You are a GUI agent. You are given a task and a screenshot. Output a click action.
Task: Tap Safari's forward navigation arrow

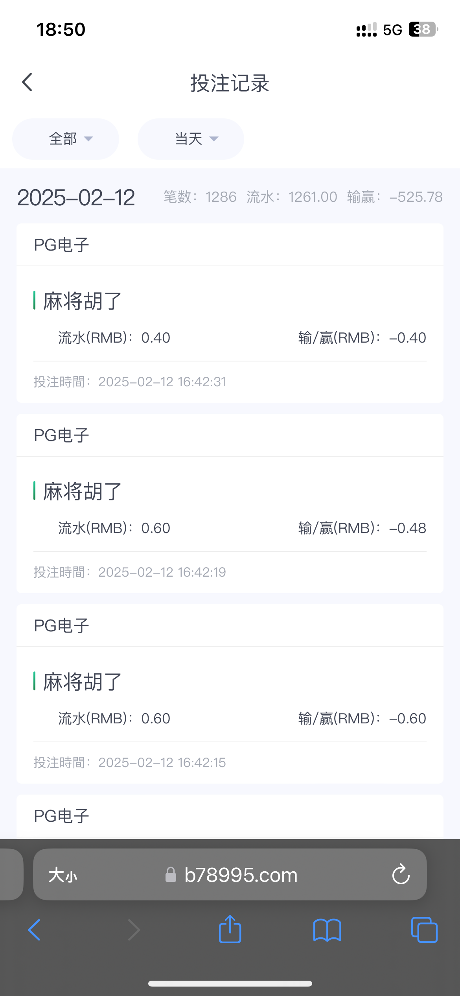coord(134,930)
